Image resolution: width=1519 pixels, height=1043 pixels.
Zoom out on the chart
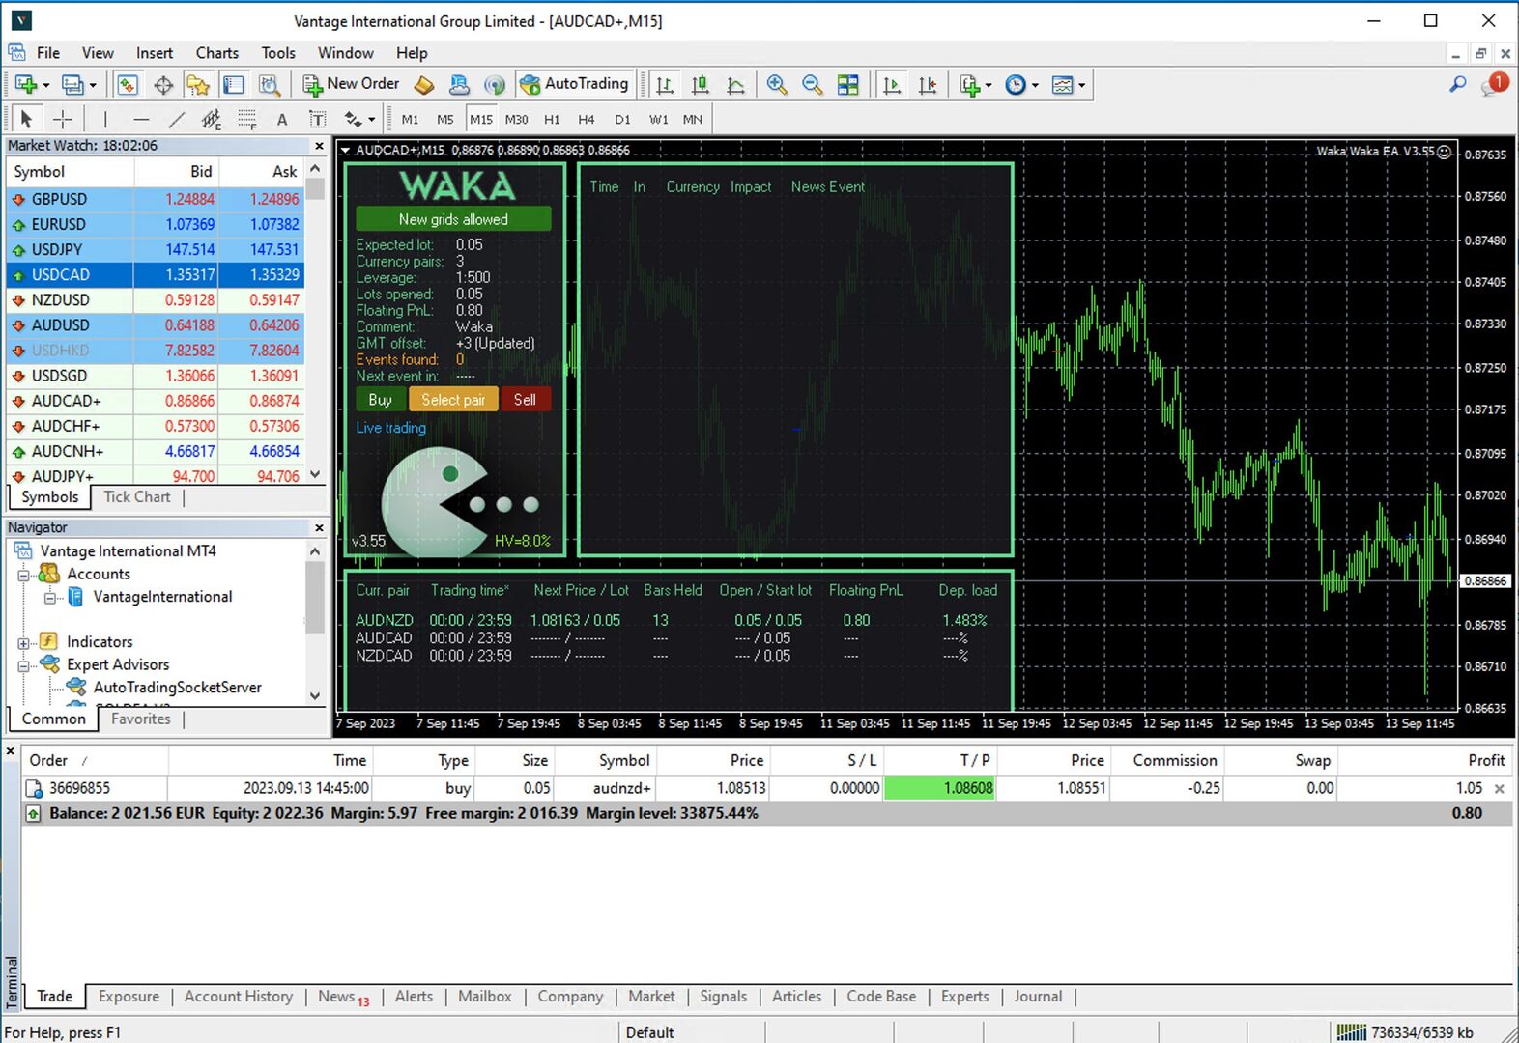tap(813, 85)
